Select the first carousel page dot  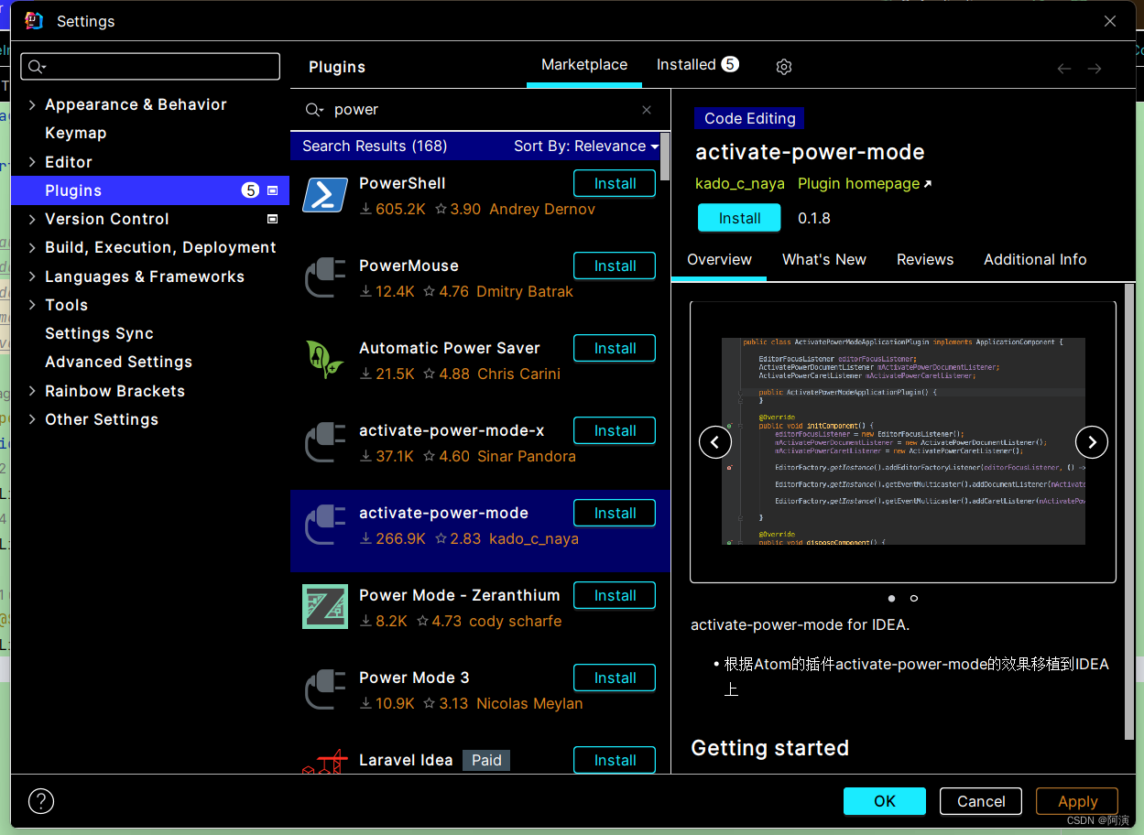pos(891,599)
